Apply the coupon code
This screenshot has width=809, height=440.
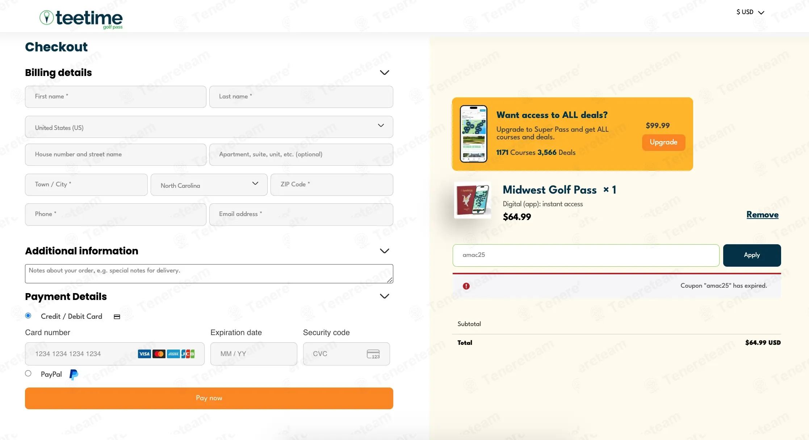[x=752, y=255]
